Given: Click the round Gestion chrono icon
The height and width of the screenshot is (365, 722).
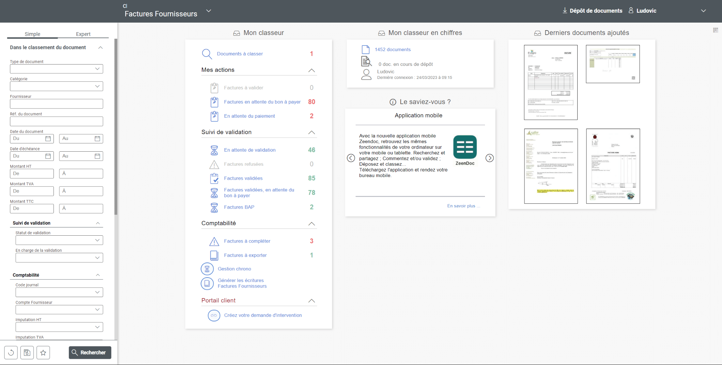Looking at the screenshot, I should tap(207, 269).
